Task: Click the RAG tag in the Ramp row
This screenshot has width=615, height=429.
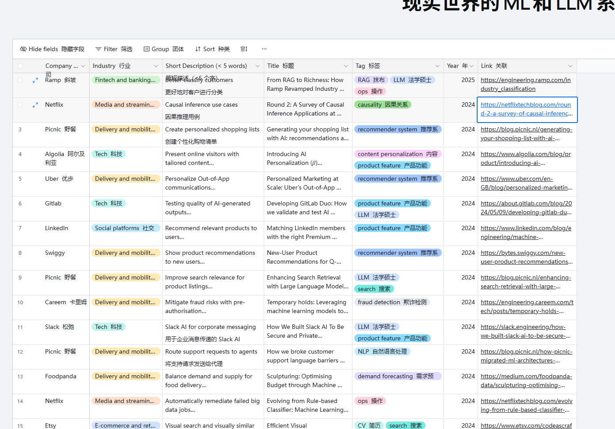Action: point(371,80)
